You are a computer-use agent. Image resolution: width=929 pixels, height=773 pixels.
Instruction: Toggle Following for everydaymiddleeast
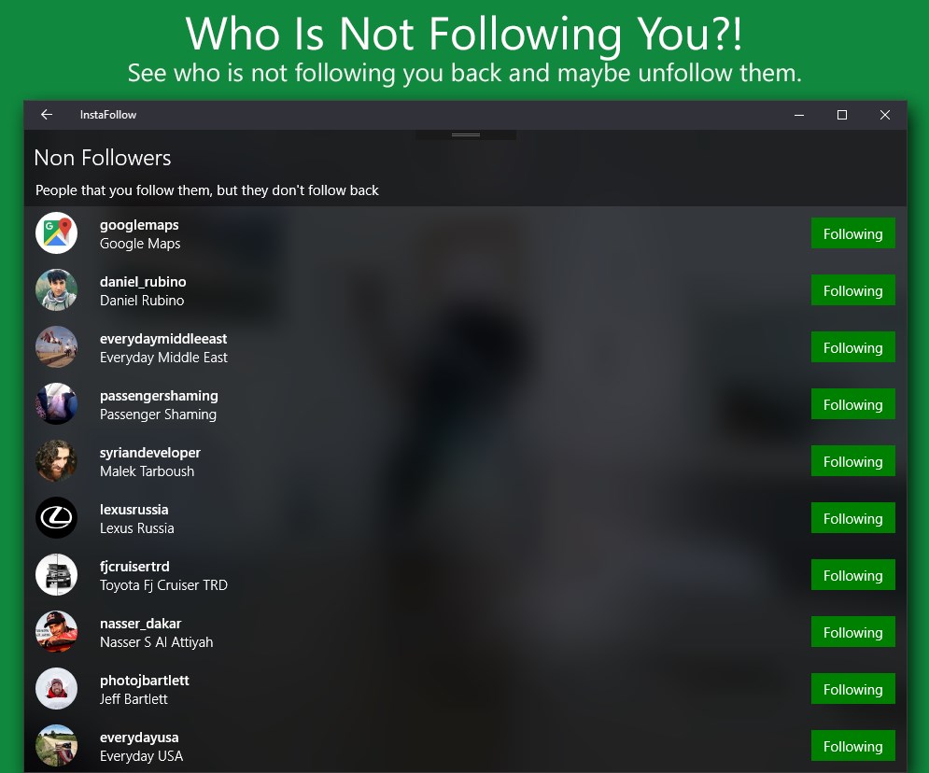tap(852, 347)
